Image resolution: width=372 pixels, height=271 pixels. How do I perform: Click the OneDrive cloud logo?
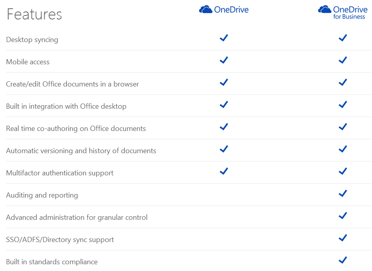(x=205, y=10)
